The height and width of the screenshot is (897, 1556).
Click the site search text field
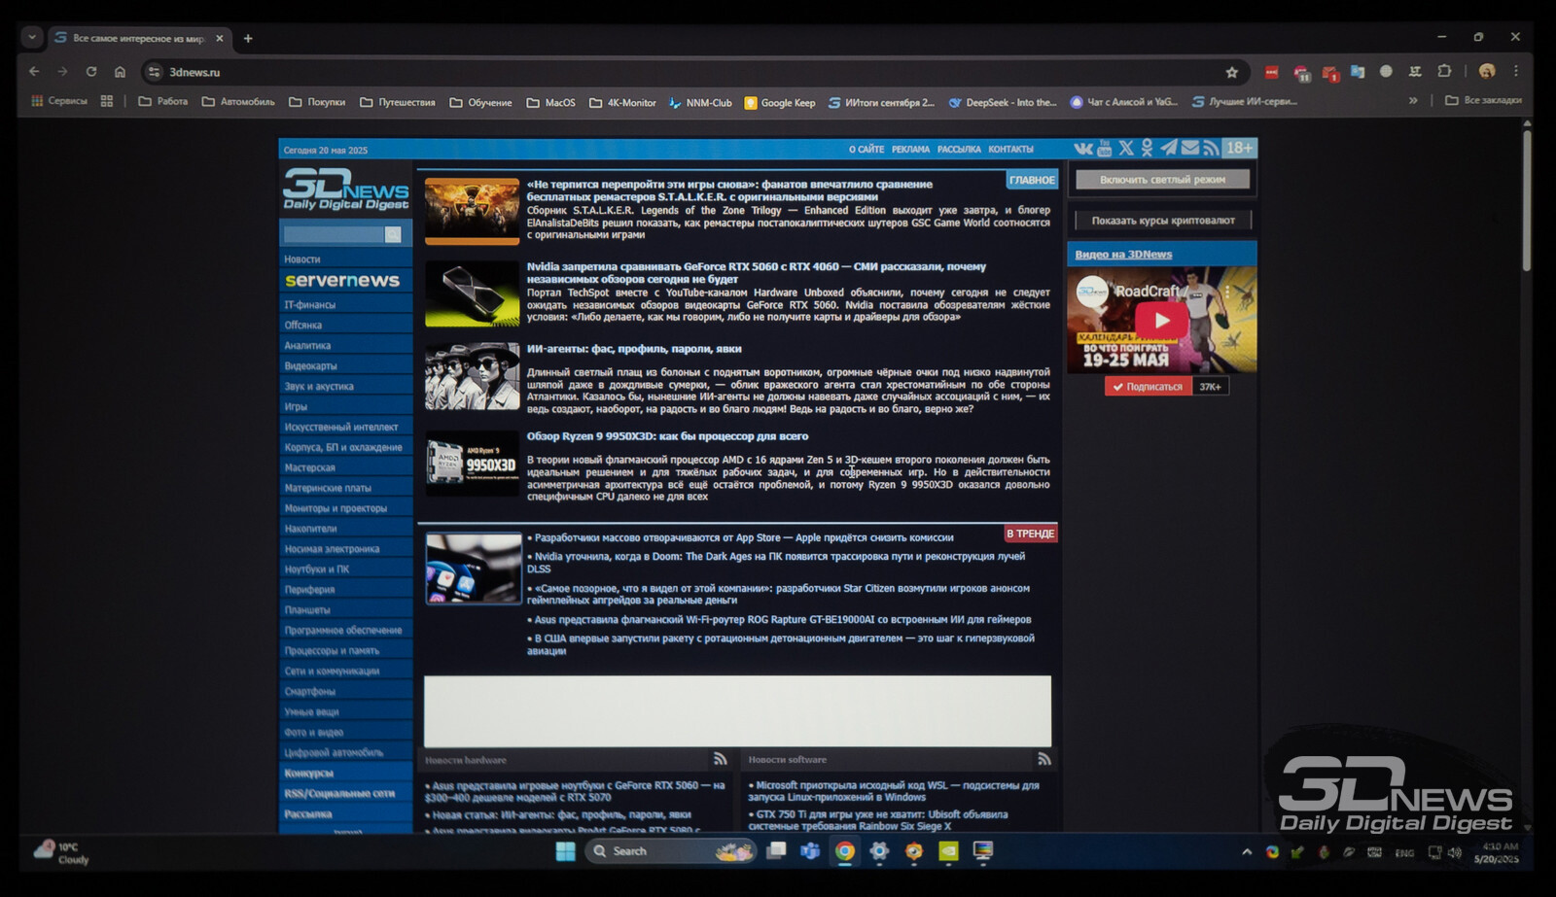tap(334, 234)
